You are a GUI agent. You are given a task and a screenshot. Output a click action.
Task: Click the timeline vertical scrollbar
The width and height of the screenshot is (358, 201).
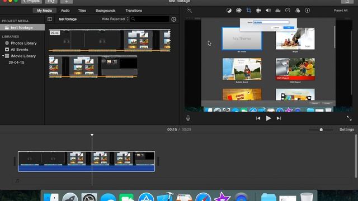tap(356, 156)
